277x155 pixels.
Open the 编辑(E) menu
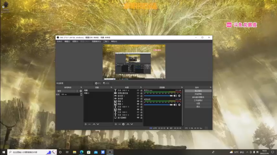tap(67, 41)
